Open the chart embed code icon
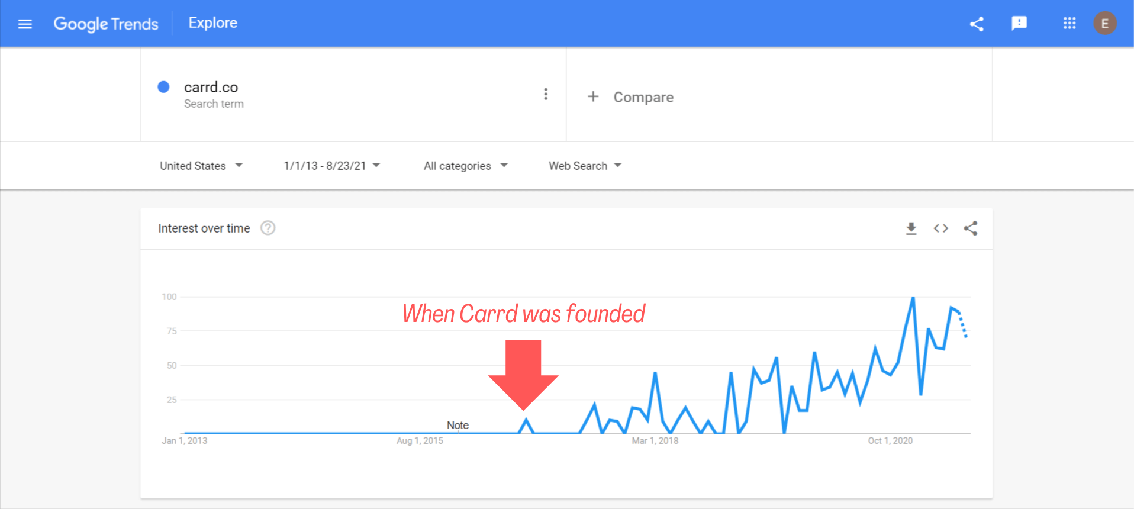1134x509 pixels. pyautogui.click(x=941, y=228)
